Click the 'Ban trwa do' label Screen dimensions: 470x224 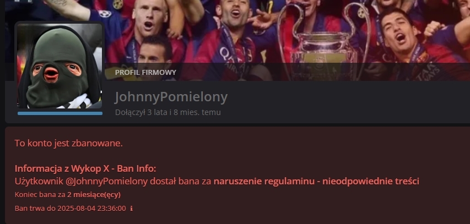pos(35,209)
